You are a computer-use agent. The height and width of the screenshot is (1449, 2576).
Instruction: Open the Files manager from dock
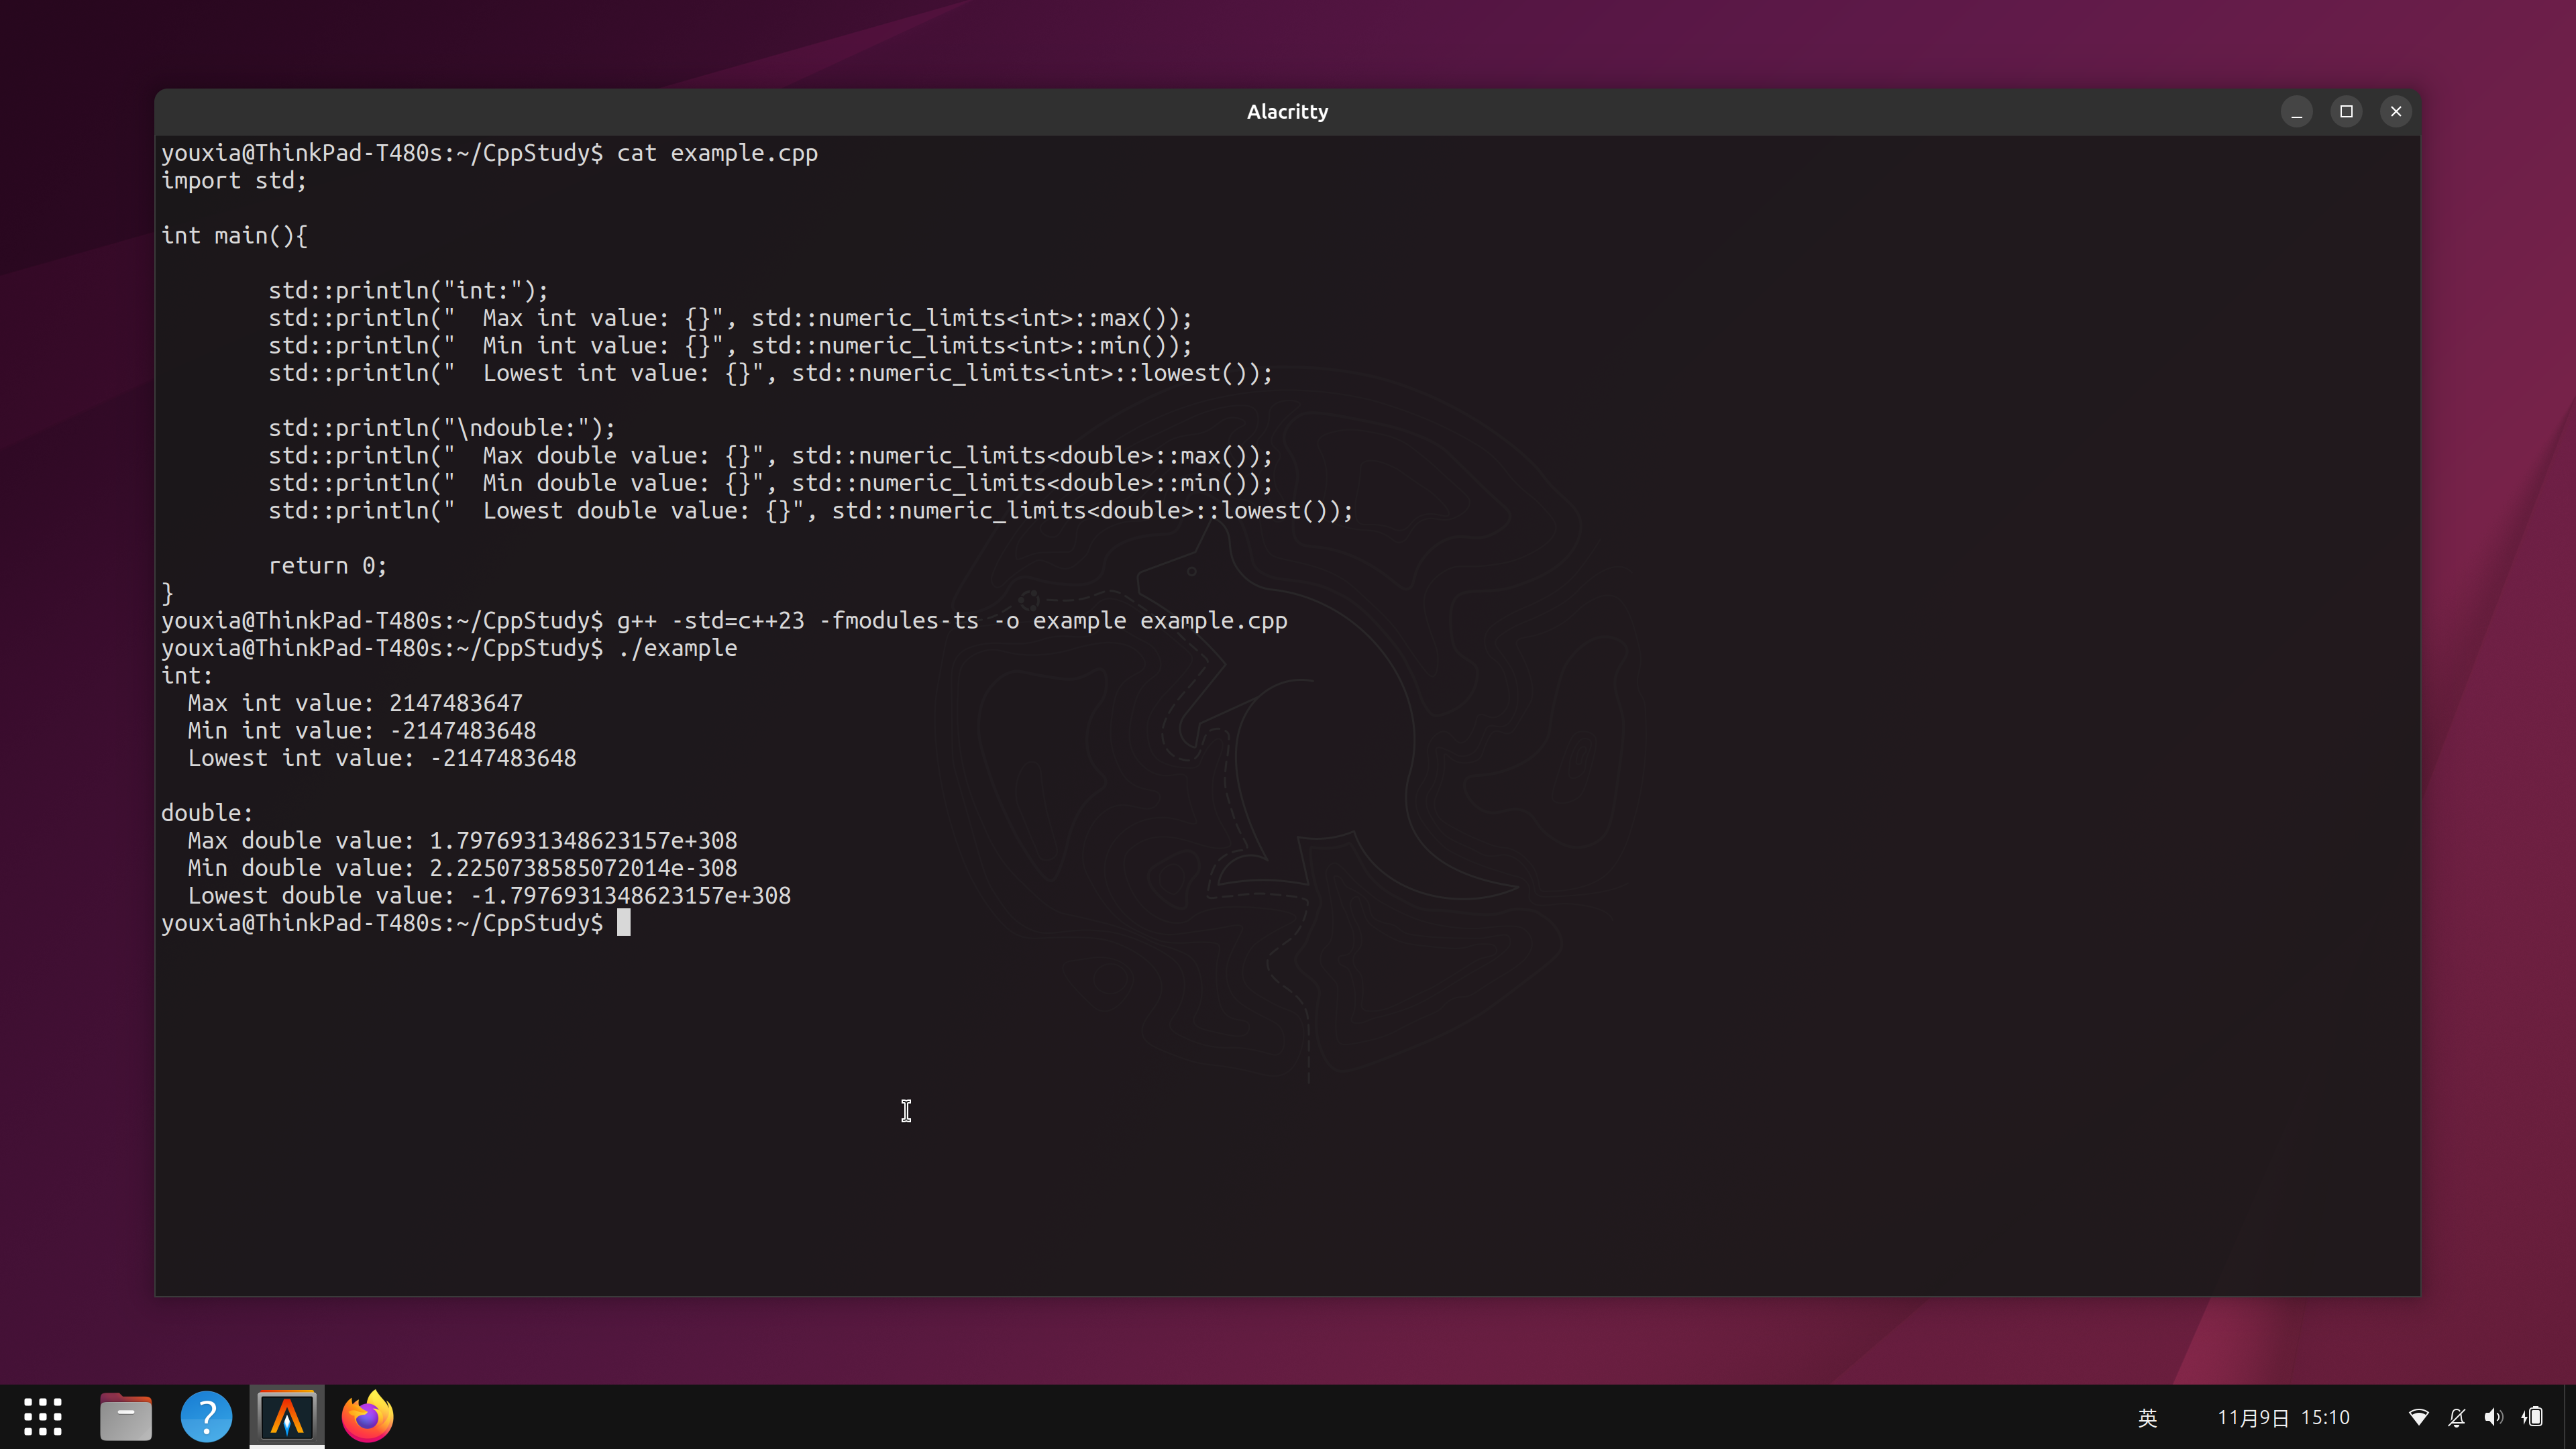pos(126,1416)
